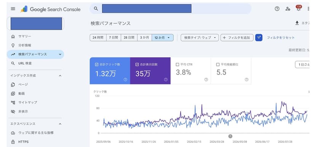Click the plus icon in フィルタを追加
The width and height of the screenshot is (317, 147).
coord(224,38)
